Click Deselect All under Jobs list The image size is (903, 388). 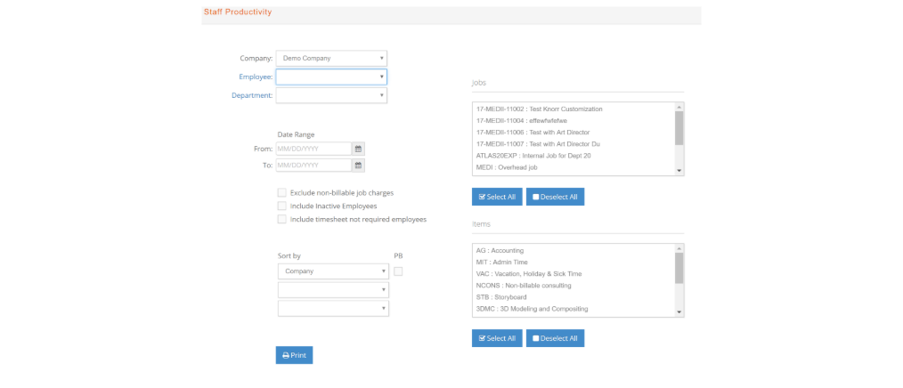pyautogui.click(x=555, y=197)
